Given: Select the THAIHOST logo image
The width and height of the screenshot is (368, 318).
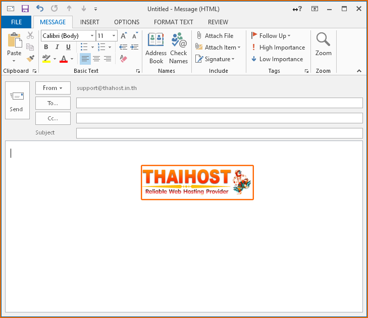Looking at the screenshot, I should 197,183.
